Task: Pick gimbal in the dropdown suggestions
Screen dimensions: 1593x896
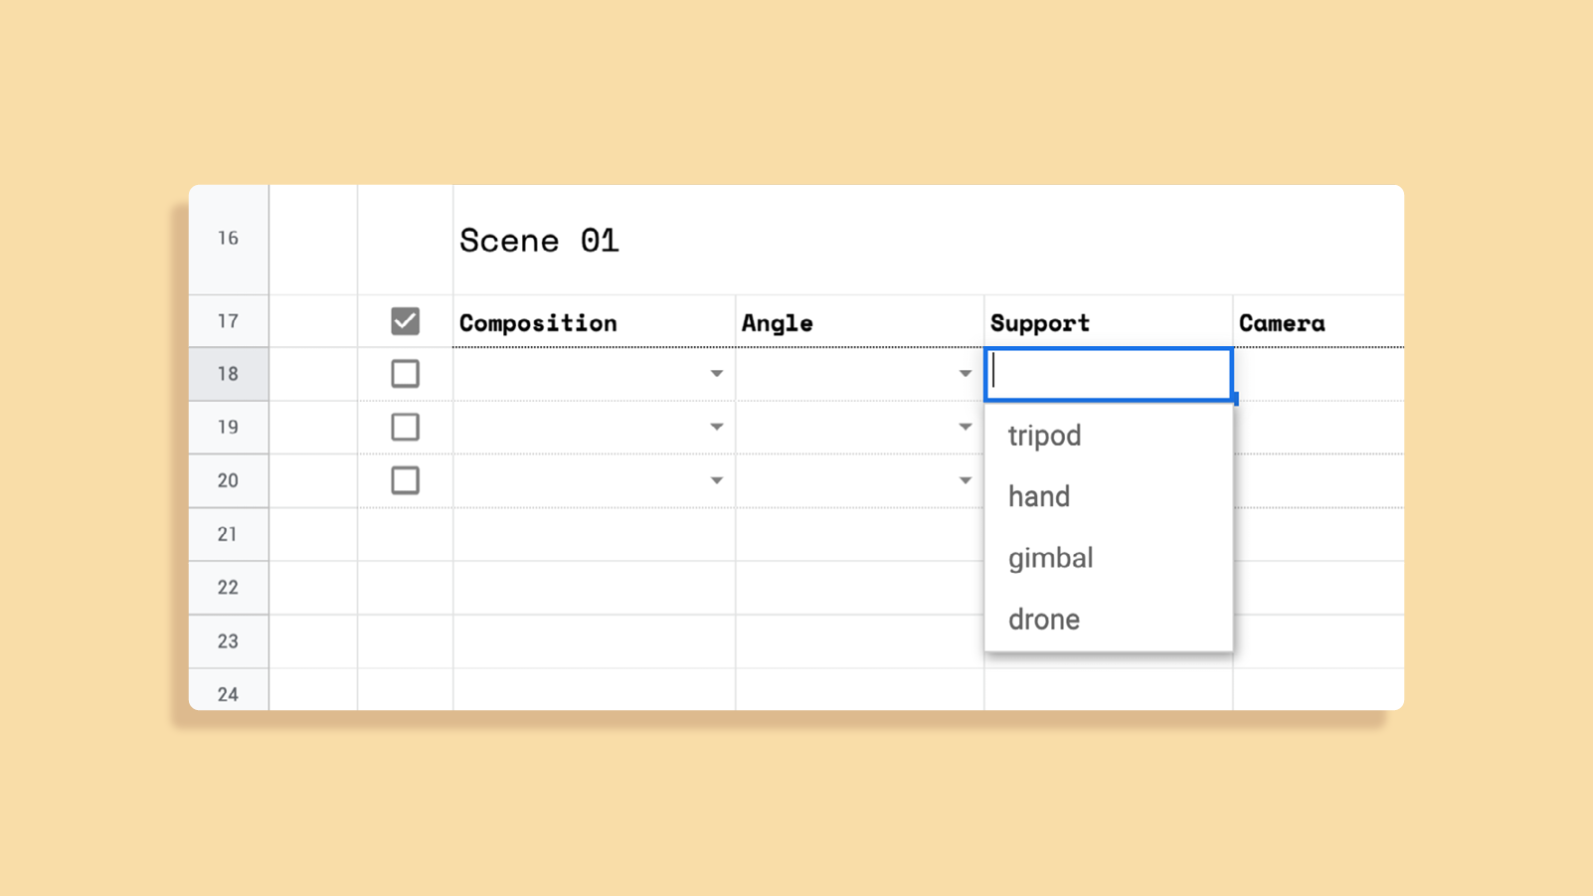Action: tap(1050, 558)
